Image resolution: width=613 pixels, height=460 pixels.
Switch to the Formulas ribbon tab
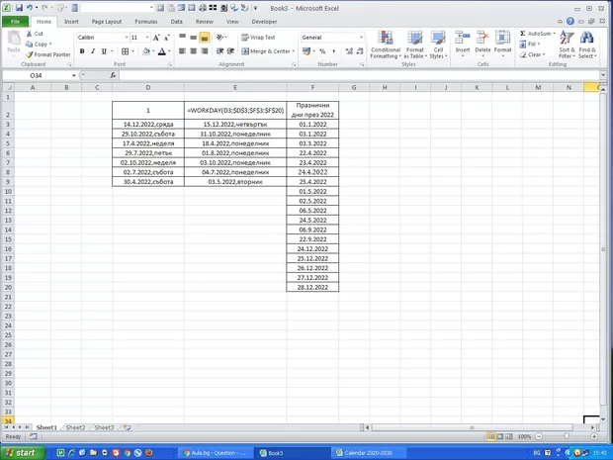click(145, 21)
